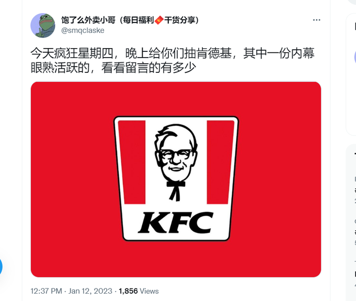Click the red envelope emoji in display name
The height and width of the screenshot is (301, 356).
pos(159,20)
